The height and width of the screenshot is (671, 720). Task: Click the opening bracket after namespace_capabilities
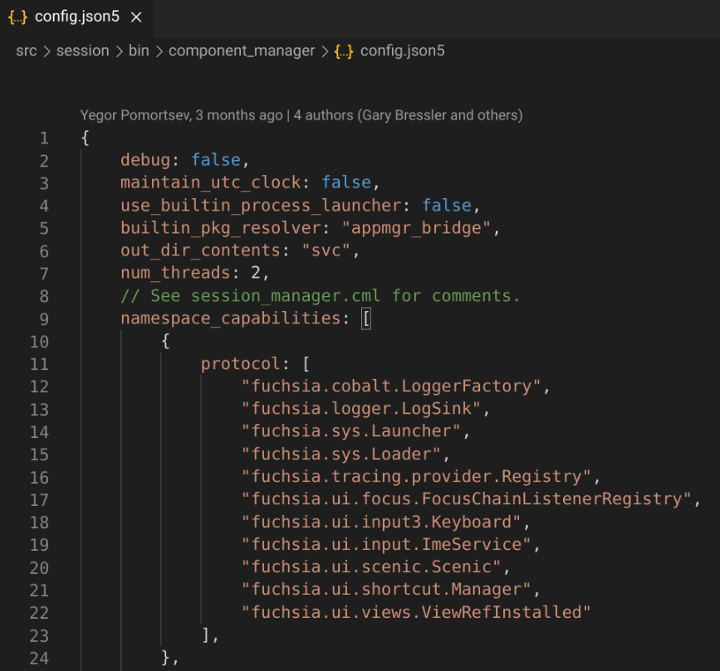[366, 318]
